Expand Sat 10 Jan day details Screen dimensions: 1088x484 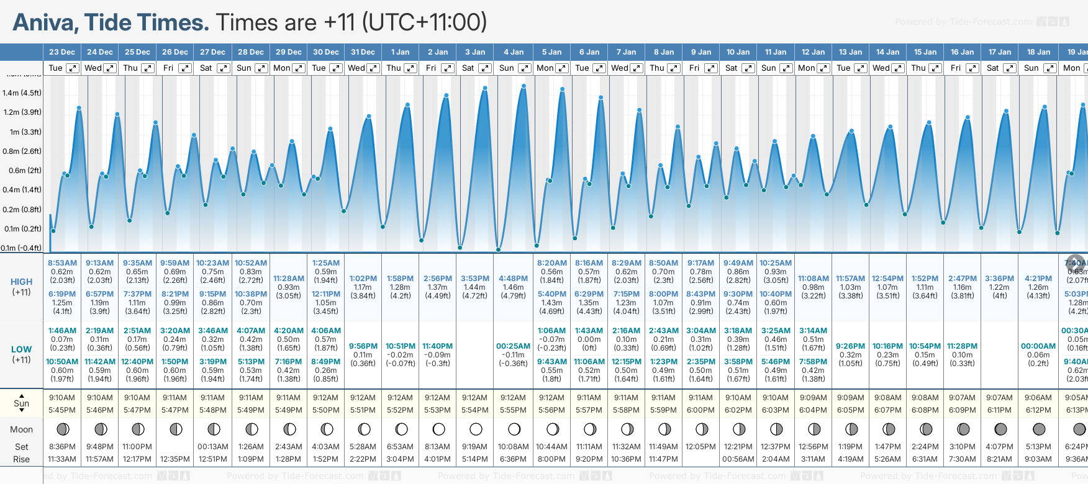click(748, 68)
